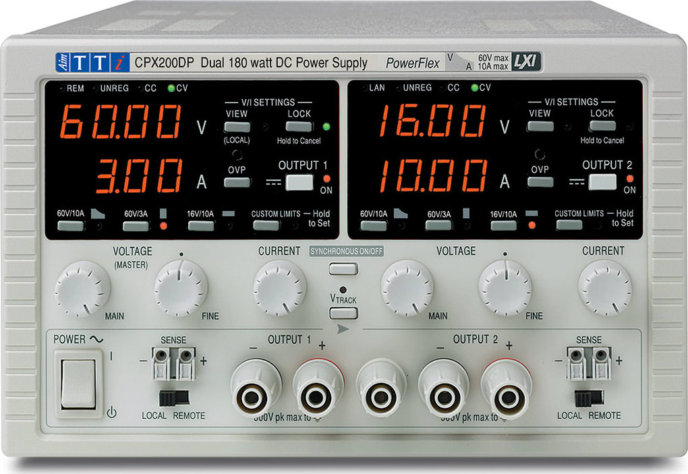Tap red 16V/10A range LED on Output 2
The image size is (688, 474).
[x=532, y=225]
